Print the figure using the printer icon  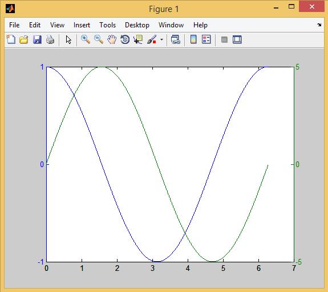pyautogui.click(x=50, y=39)
